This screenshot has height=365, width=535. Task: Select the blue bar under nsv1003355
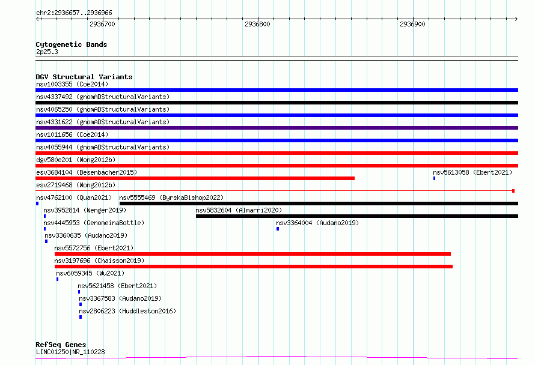[277, 90]
